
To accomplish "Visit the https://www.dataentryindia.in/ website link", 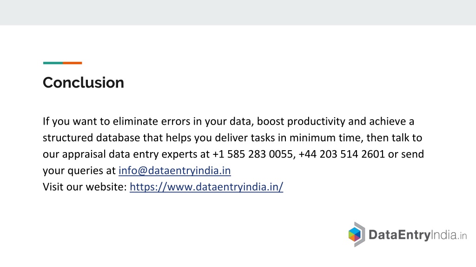I will (x=206, y=187).
